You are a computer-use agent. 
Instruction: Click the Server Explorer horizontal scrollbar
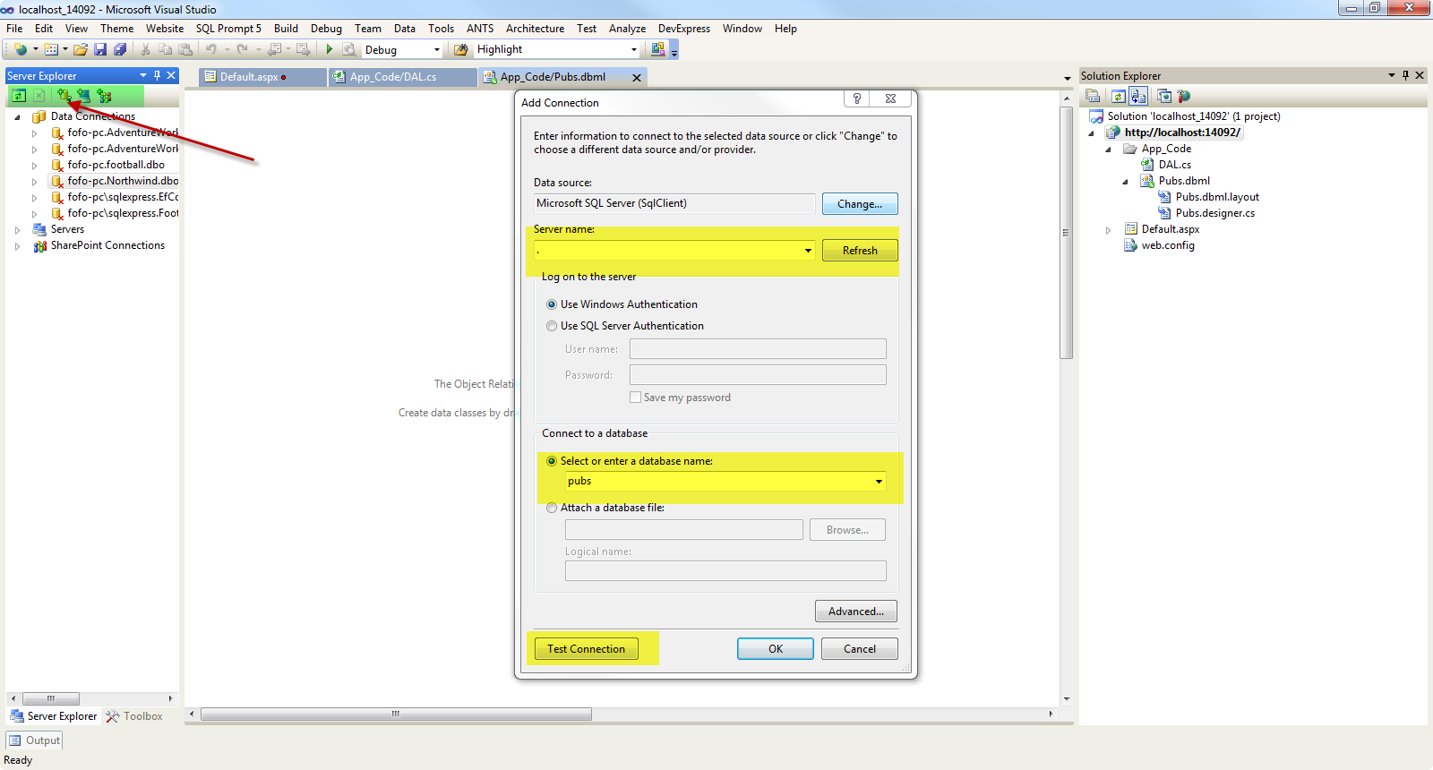coord(51,698)
